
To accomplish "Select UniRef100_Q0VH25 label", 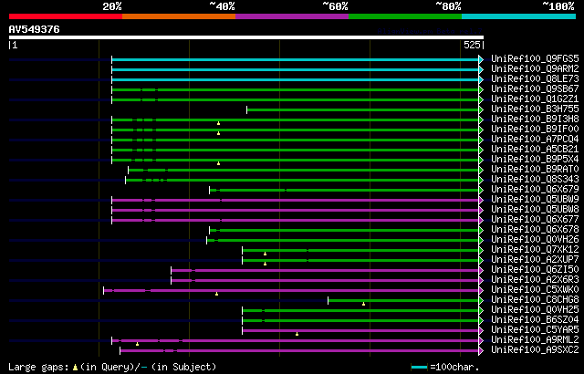I will pyautogui.click(x=535, y=310).
